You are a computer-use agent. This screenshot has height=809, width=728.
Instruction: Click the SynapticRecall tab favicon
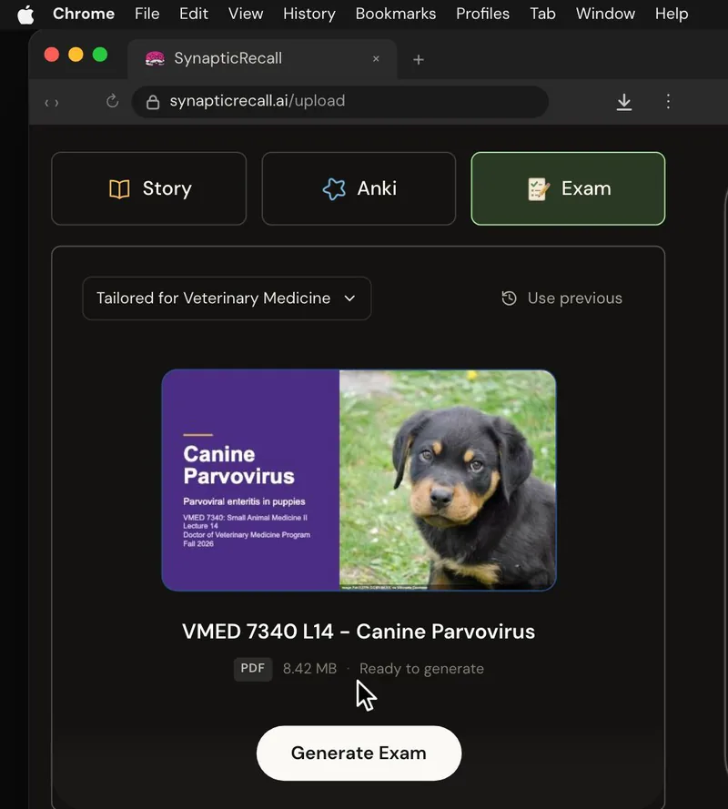pos(155,59)
